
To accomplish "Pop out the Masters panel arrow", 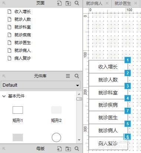I will 4,149.
